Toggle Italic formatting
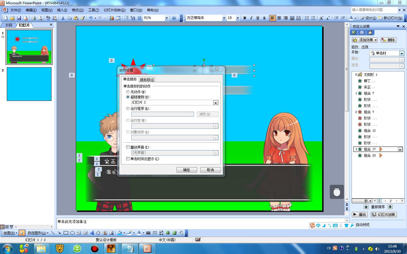This screenshot has width=407, height=254. (x=251, y=18)
